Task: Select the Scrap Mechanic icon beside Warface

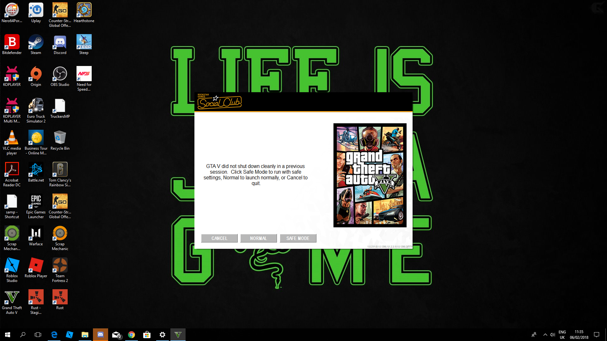Action: [x=60, y=238]
